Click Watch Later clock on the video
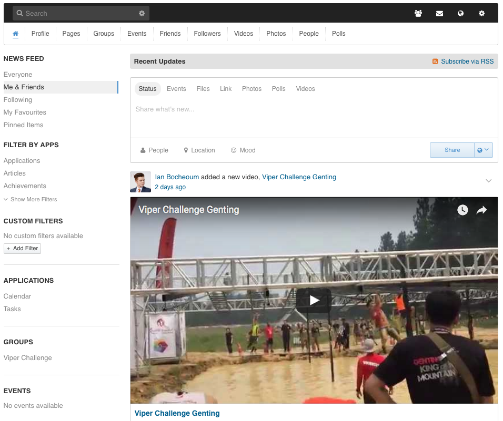Viewport: 503px width, 421px height. click(462, 210)
